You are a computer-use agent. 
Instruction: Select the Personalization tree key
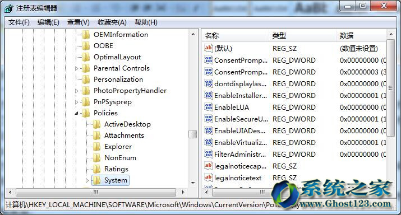tap(118, 80)
